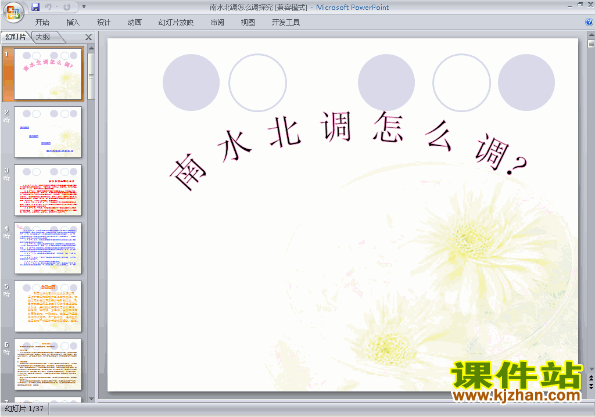Select the rightmost filled lavender circle on slide
595x417 pixels.
click(526, 82)
